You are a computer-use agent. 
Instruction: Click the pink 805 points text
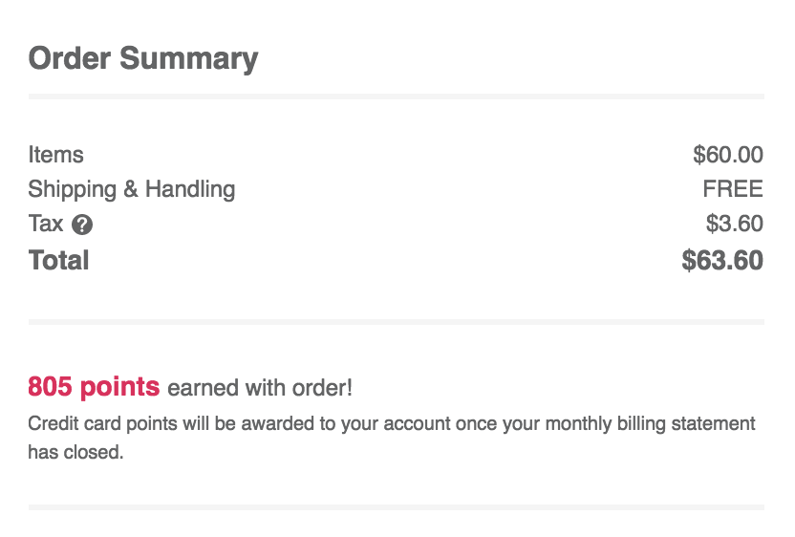click(x=94, y=387)
